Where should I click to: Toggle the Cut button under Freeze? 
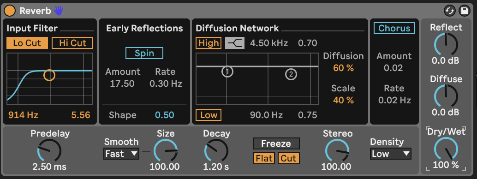coord(288,158)
